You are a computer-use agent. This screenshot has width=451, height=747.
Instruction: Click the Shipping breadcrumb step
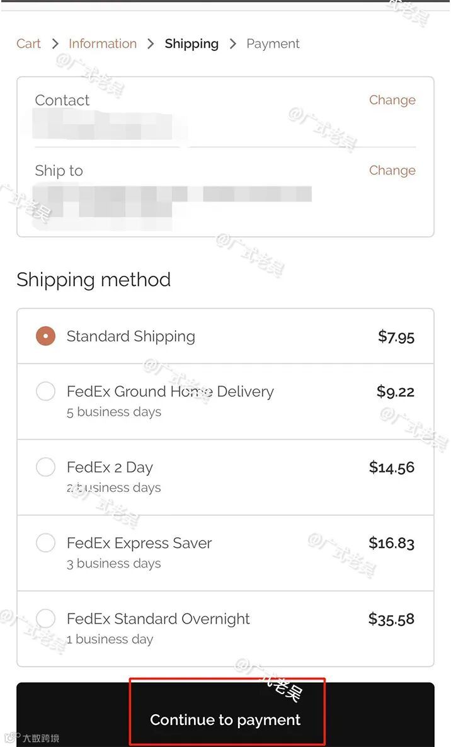click(191, 44)
